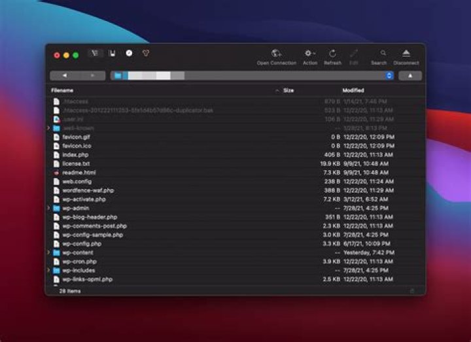Sort by the Filename column header
This screenshot has width=471, height=342.
tap(62, 90)
